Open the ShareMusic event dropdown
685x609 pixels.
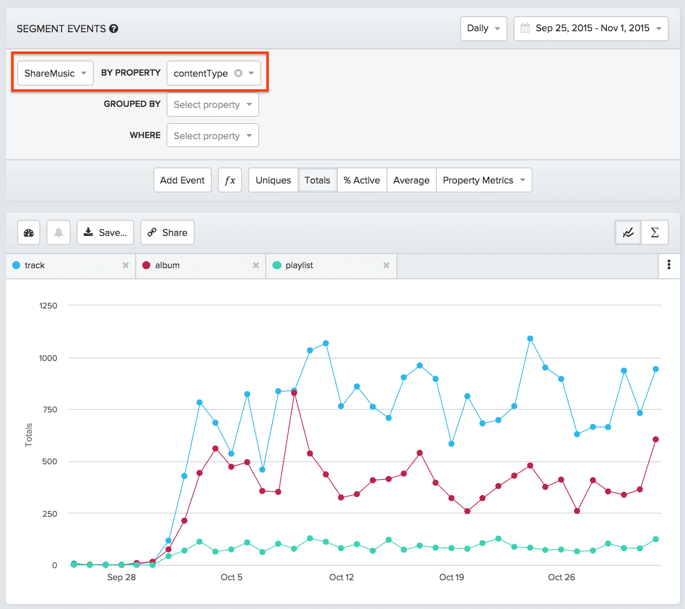54,73
